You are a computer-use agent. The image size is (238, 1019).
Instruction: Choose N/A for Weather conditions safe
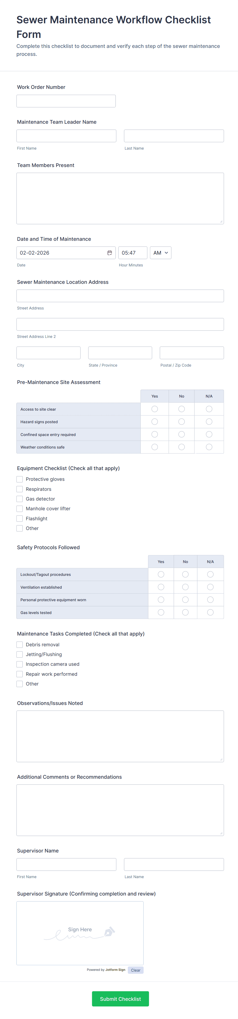(x=209, y=447)
